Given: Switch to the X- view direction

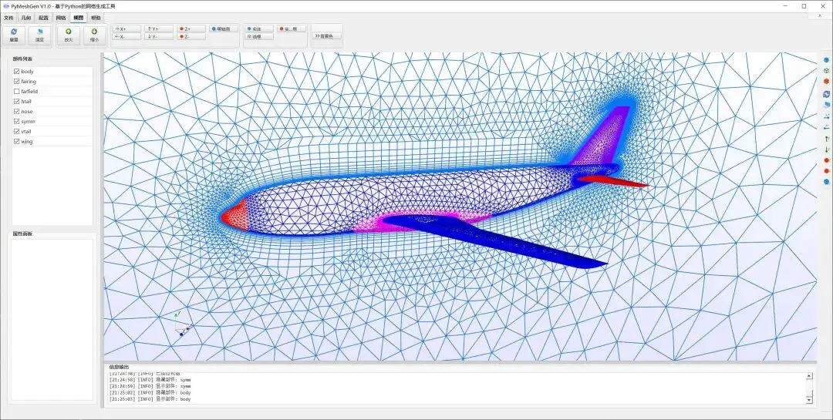Looking at the screenshot, I should [126, 37].
